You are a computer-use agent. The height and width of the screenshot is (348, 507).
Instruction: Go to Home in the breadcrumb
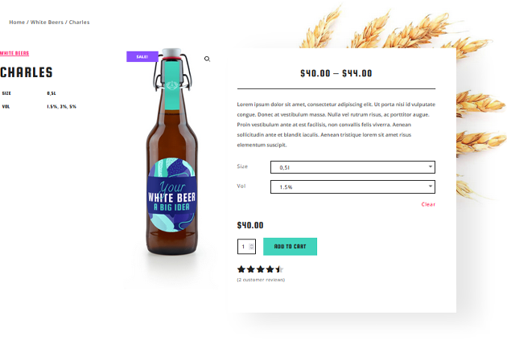point(17,23)
